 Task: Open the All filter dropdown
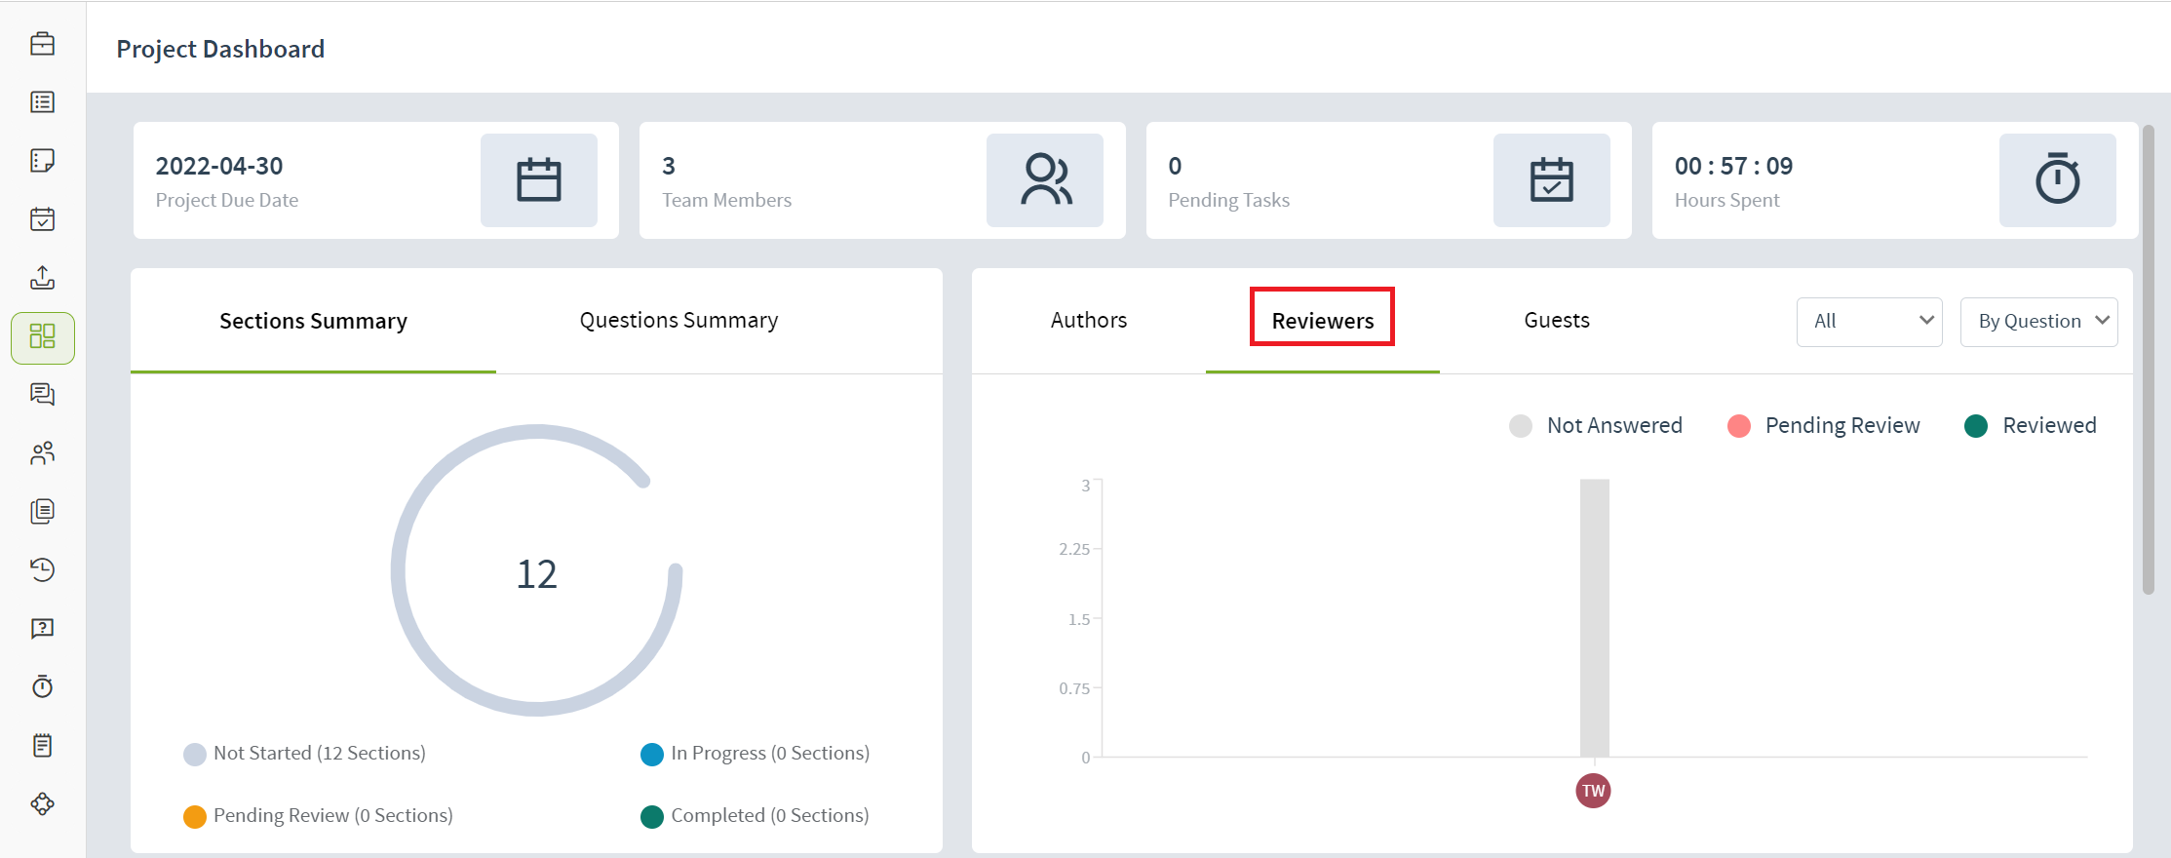[x=1870, y=322]
